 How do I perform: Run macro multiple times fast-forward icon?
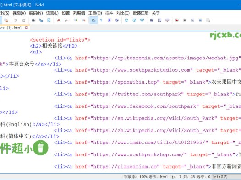[x=200, y=21]
